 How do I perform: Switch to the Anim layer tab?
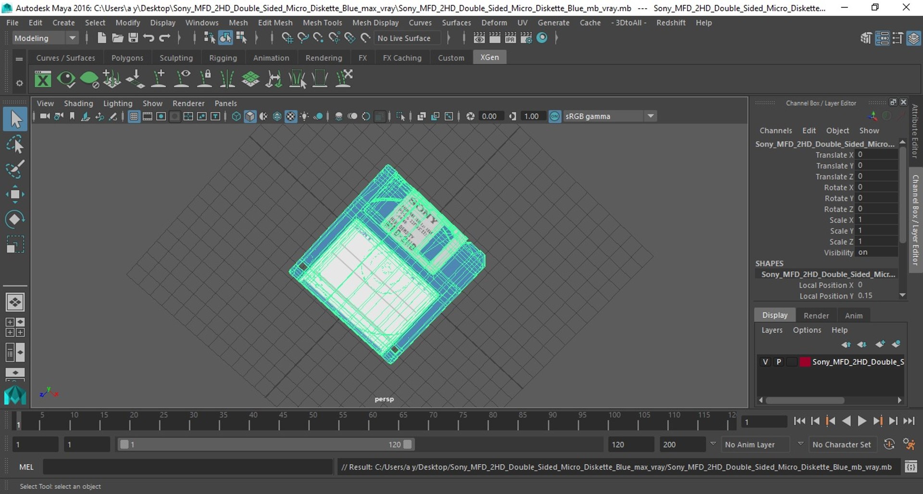(x=853, y=315)
